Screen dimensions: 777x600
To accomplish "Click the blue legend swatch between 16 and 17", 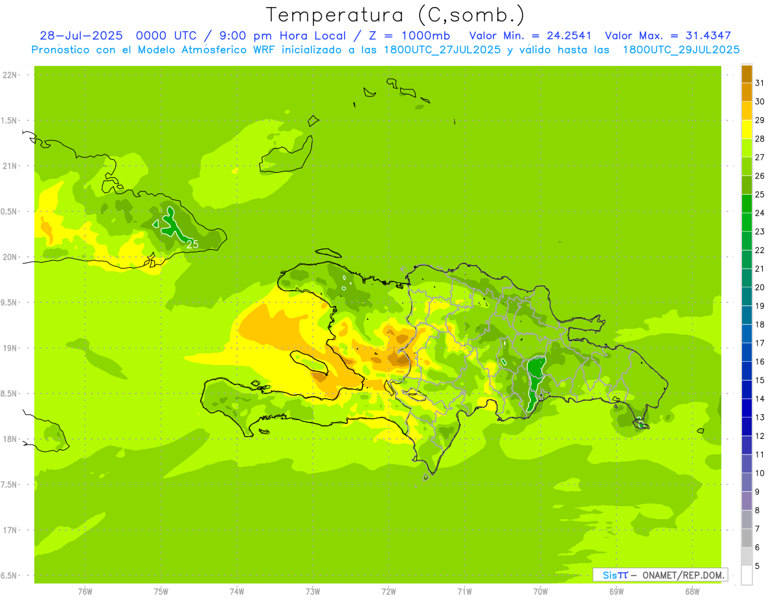I will [x=747, y=352].
